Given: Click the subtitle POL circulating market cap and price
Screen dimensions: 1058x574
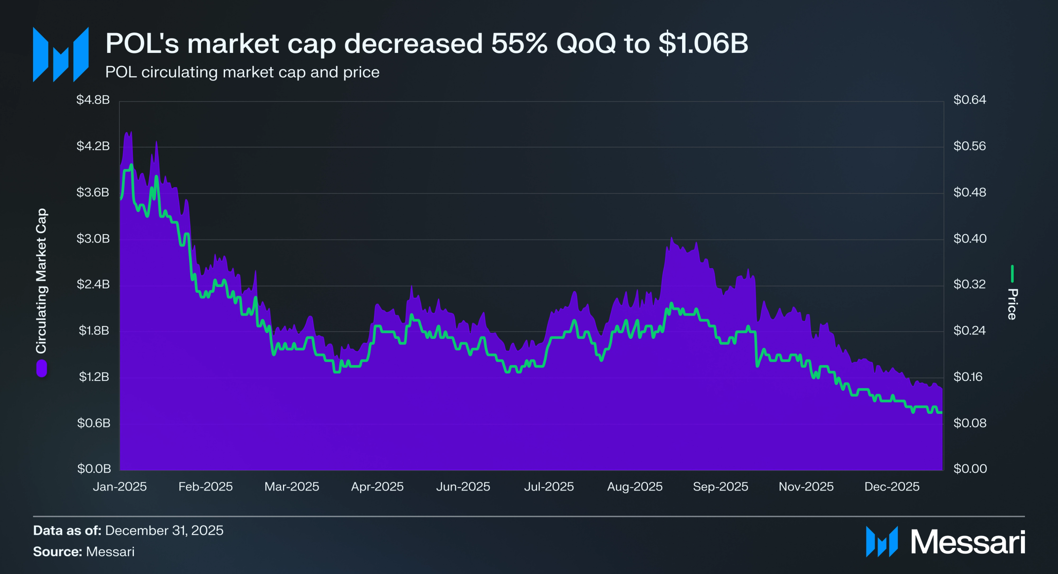Looking at the screenshot, I should [x=242, y=72].
